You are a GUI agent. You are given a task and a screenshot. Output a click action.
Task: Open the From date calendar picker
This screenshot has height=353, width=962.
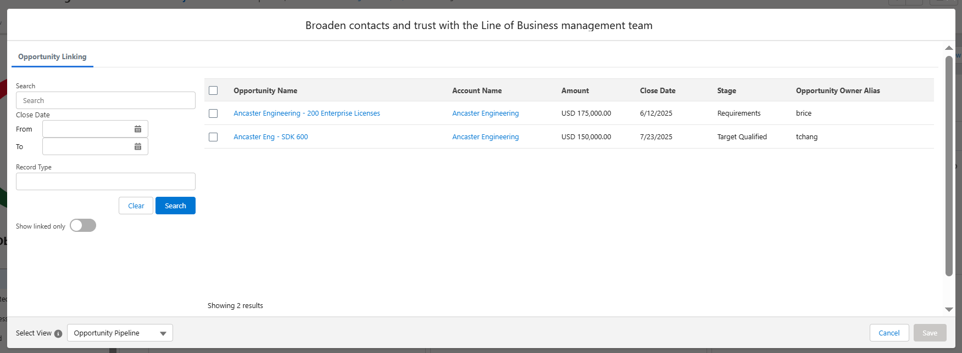point(138,129)
